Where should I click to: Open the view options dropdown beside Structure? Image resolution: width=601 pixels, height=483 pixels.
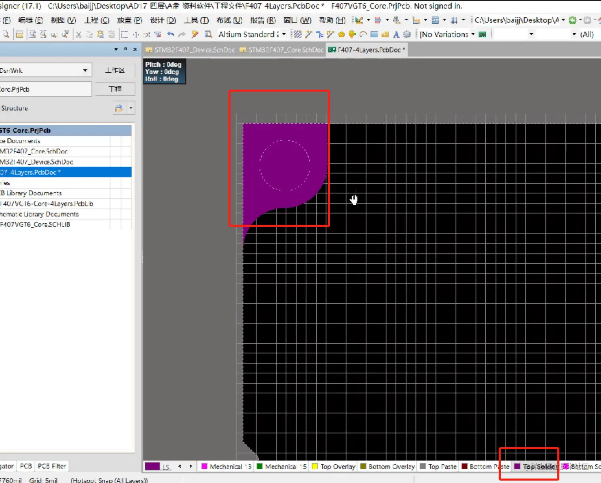pos(131,108)
